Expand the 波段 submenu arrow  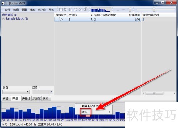point(110,112)
